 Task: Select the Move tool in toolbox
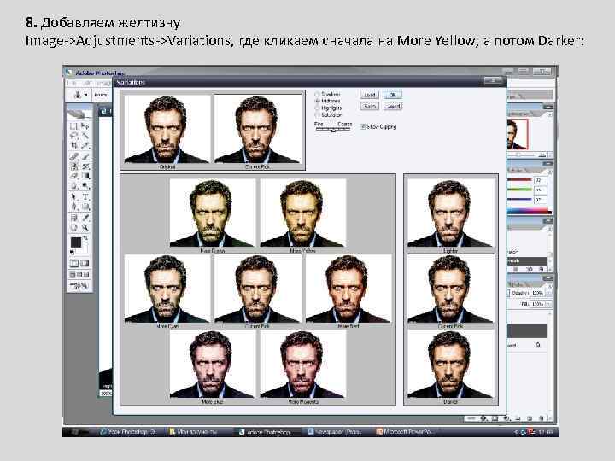pos(85,126)
